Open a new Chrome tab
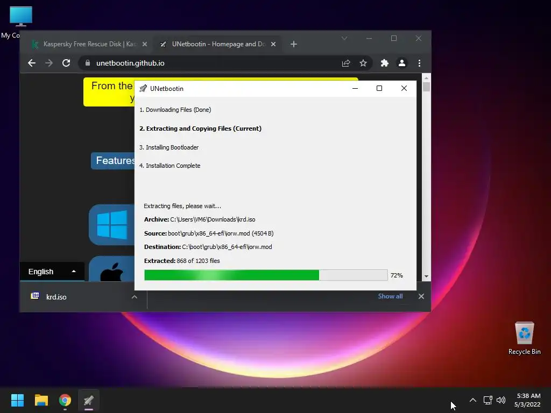The height and width of the screenshot is (413, 551). pos(294,44)
